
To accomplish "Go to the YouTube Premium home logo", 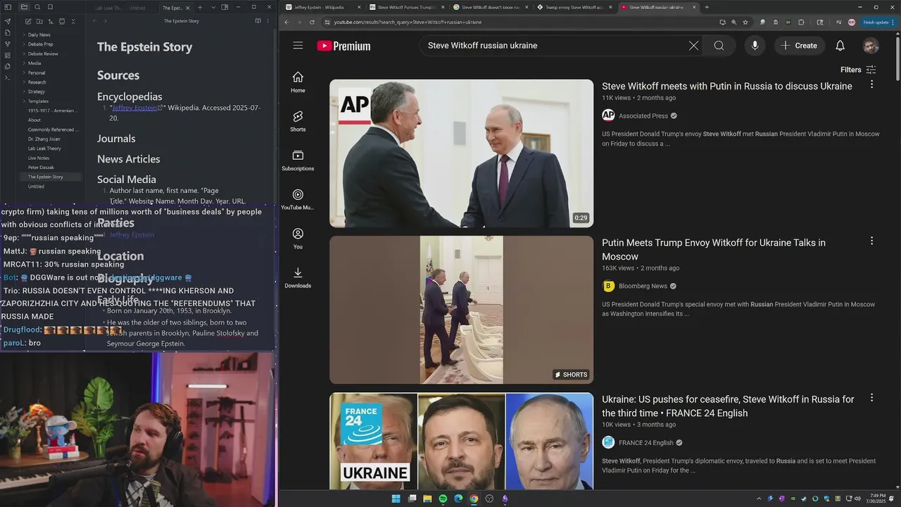I will pos(344,46).
